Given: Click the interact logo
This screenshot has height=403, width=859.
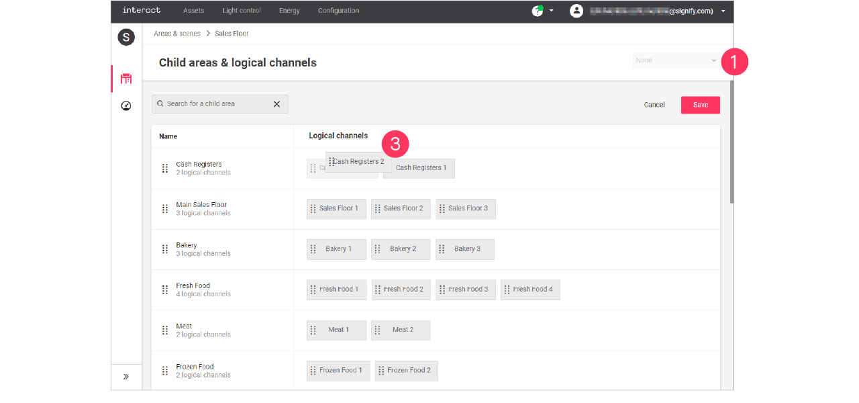Looking at the screenshot, I should point(141,11).
